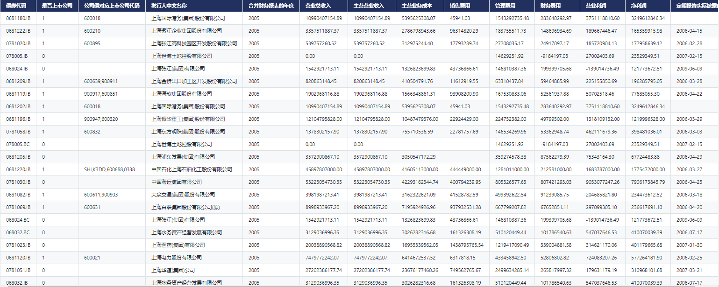Click issuer 上海金桥出口加工区开发股份有限公司
This screenshot has width=719, height=287.
(x=194, y=81)
